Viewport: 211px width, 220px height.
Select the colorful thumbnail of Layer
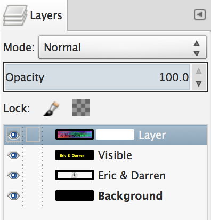(x=75, y=135)
